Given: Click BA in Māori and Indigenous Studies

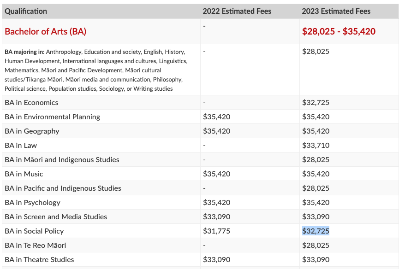Looking at the screenshot, I should pos(62,159).
